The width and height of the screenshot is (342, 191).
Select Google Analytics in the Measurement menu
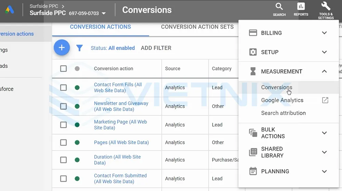click(x=282, y=100)
